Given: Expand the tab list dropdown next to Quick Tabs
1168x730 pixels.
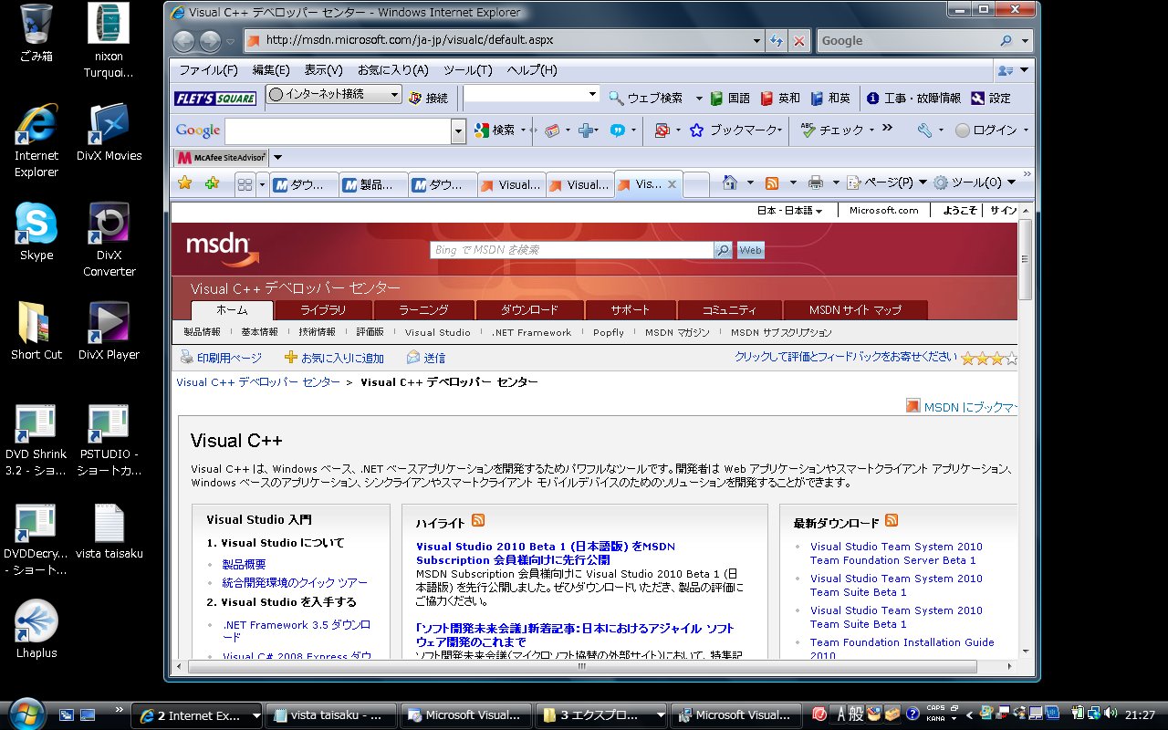Looking at the screenshot, I should click(x=263, y=184).
